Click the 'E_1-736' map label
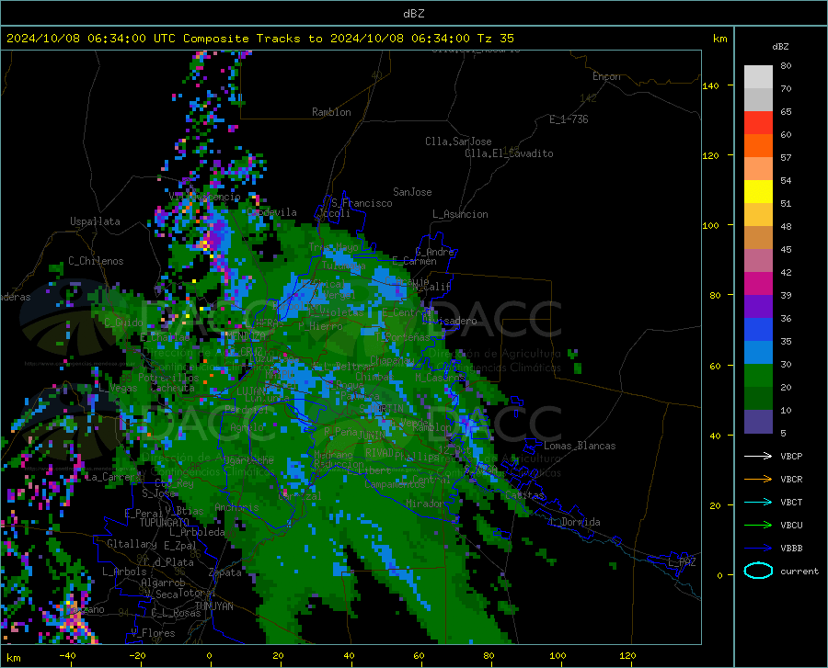Viewport: 828px width, 668px height. click(569, 119)
